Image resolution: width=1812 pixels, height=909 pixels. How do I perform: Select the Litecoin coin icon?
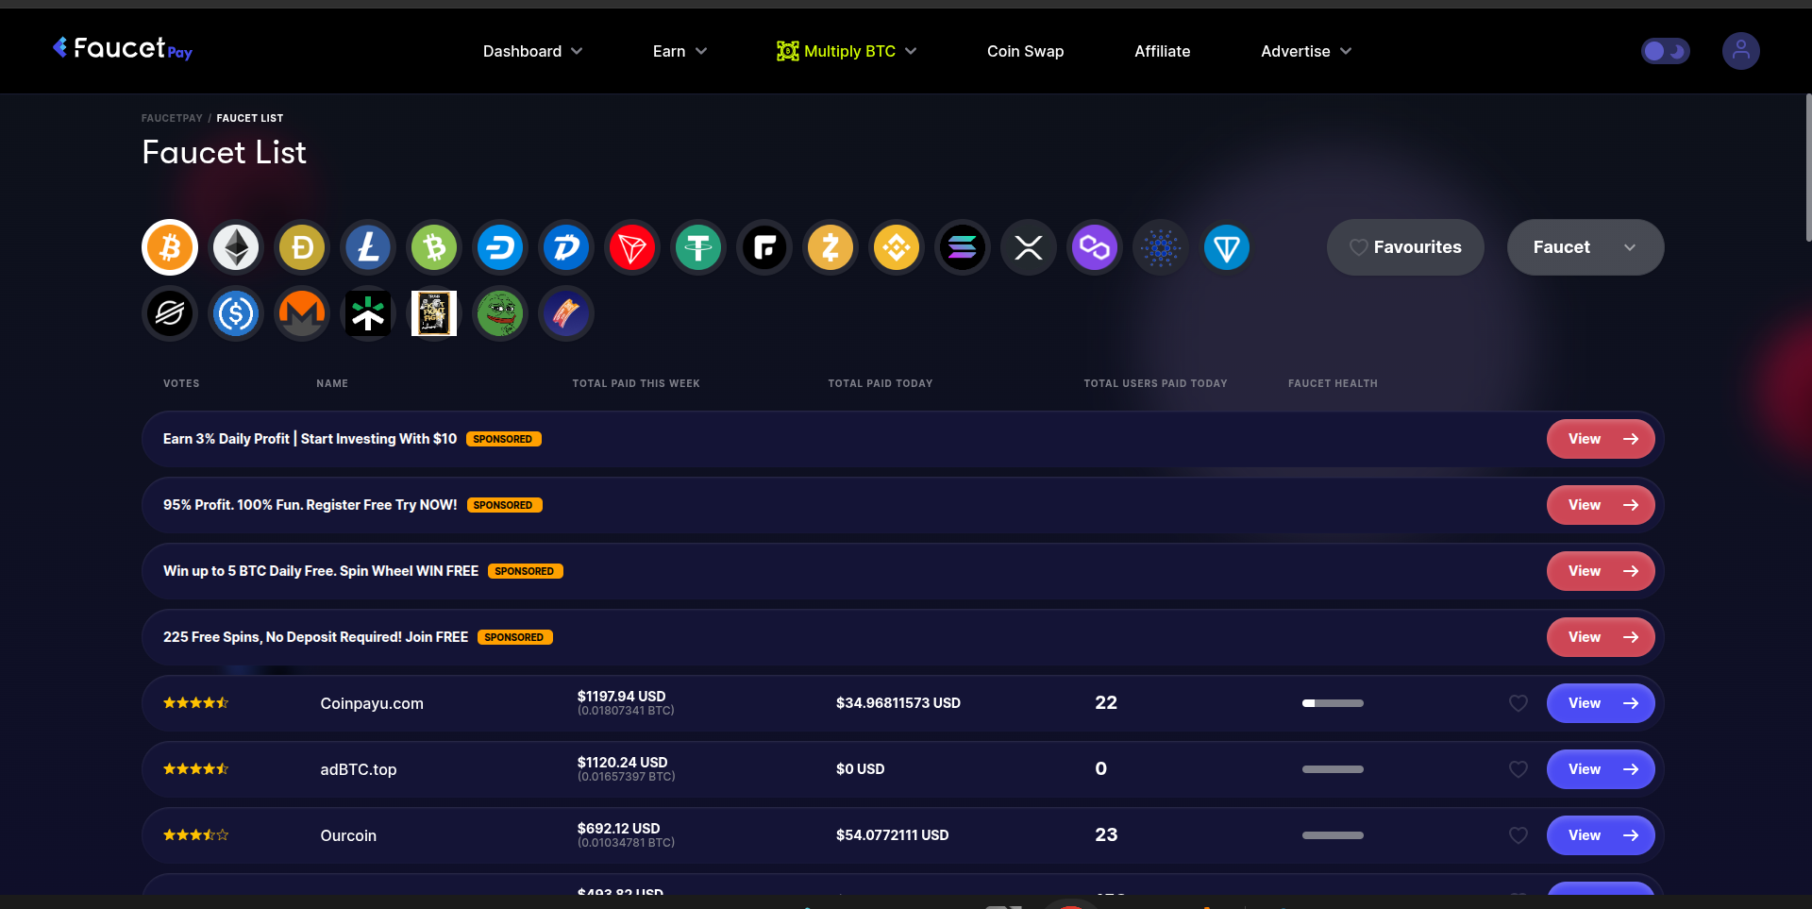point(367,246)
